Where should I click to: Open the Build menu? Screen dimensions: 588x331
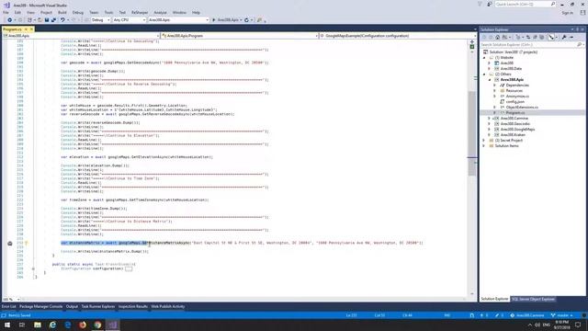62,12
